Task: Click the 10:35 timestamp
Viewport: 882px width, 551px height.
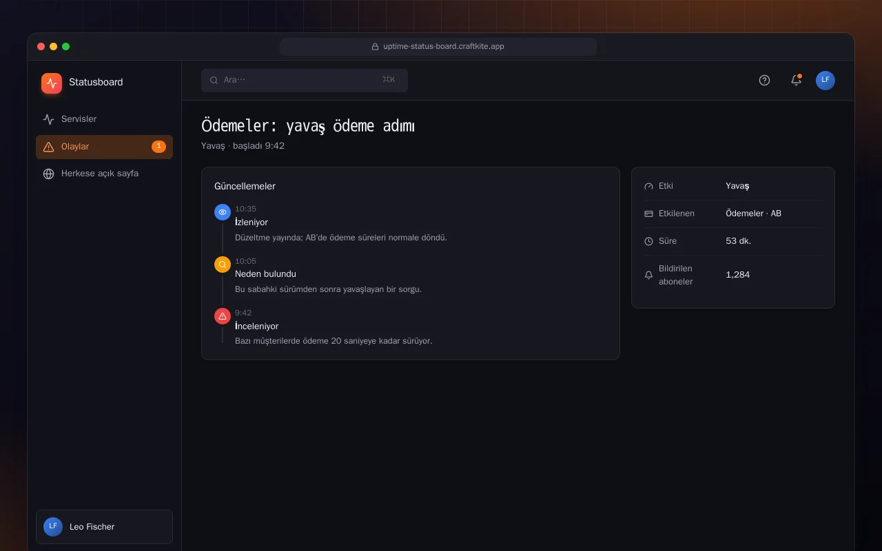Action: tap(245, 209)
